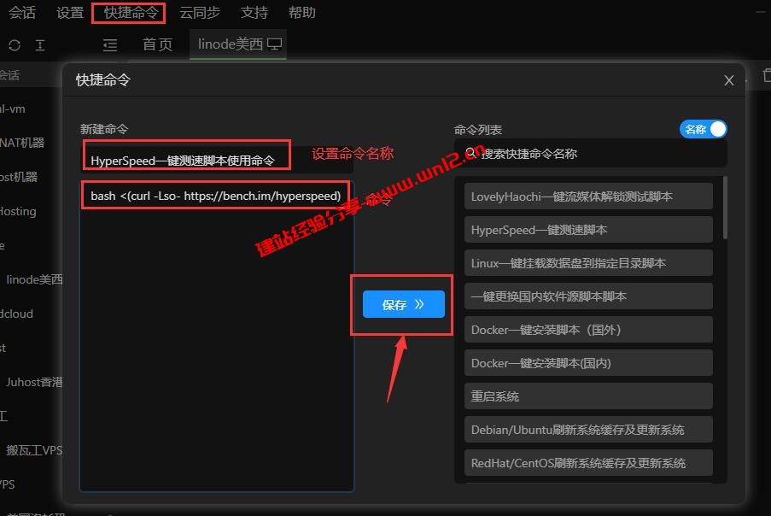771x516 pixels.
Task: Click the monitor icon on linode美西 tab
Action: [273, 44]
